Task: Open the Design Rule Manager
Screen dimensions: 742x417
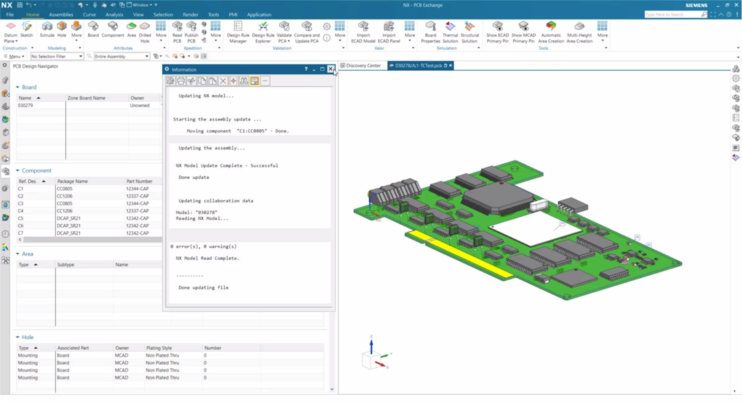Action: click(238, 31)
